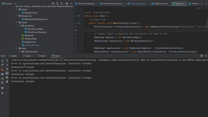Select the active fourth Main run tab
Viewport: 208px width, 117px height.
click(x=57, y=56)
